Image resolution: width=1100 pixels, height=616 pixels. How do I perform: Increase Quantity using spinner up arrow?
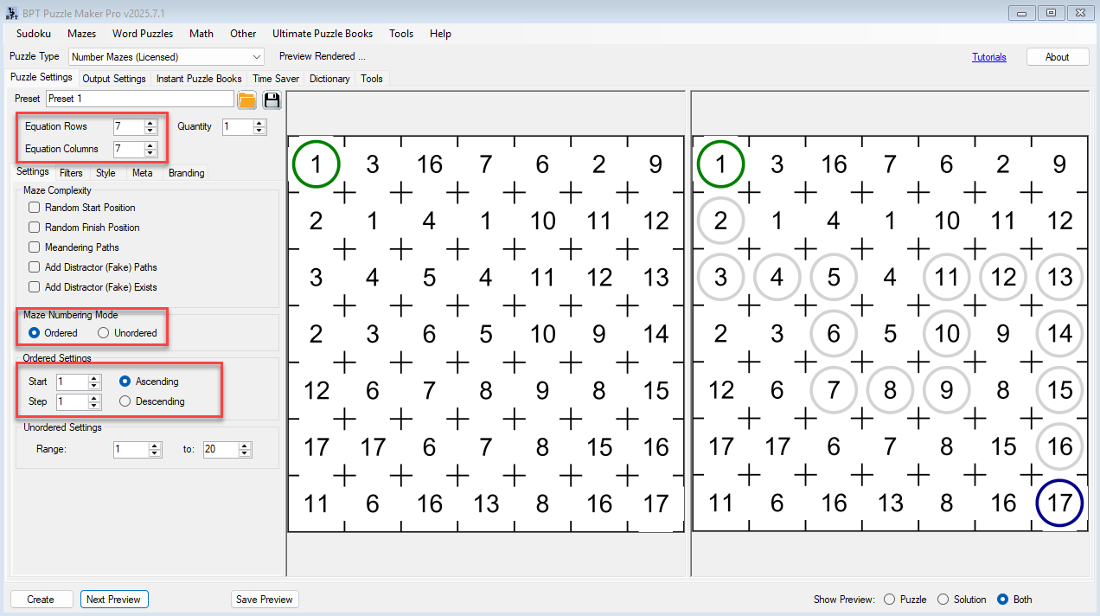259,123
